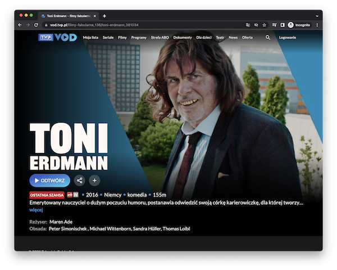Click director Maren Ade
337x270 pixels.
tap(61, 222)
